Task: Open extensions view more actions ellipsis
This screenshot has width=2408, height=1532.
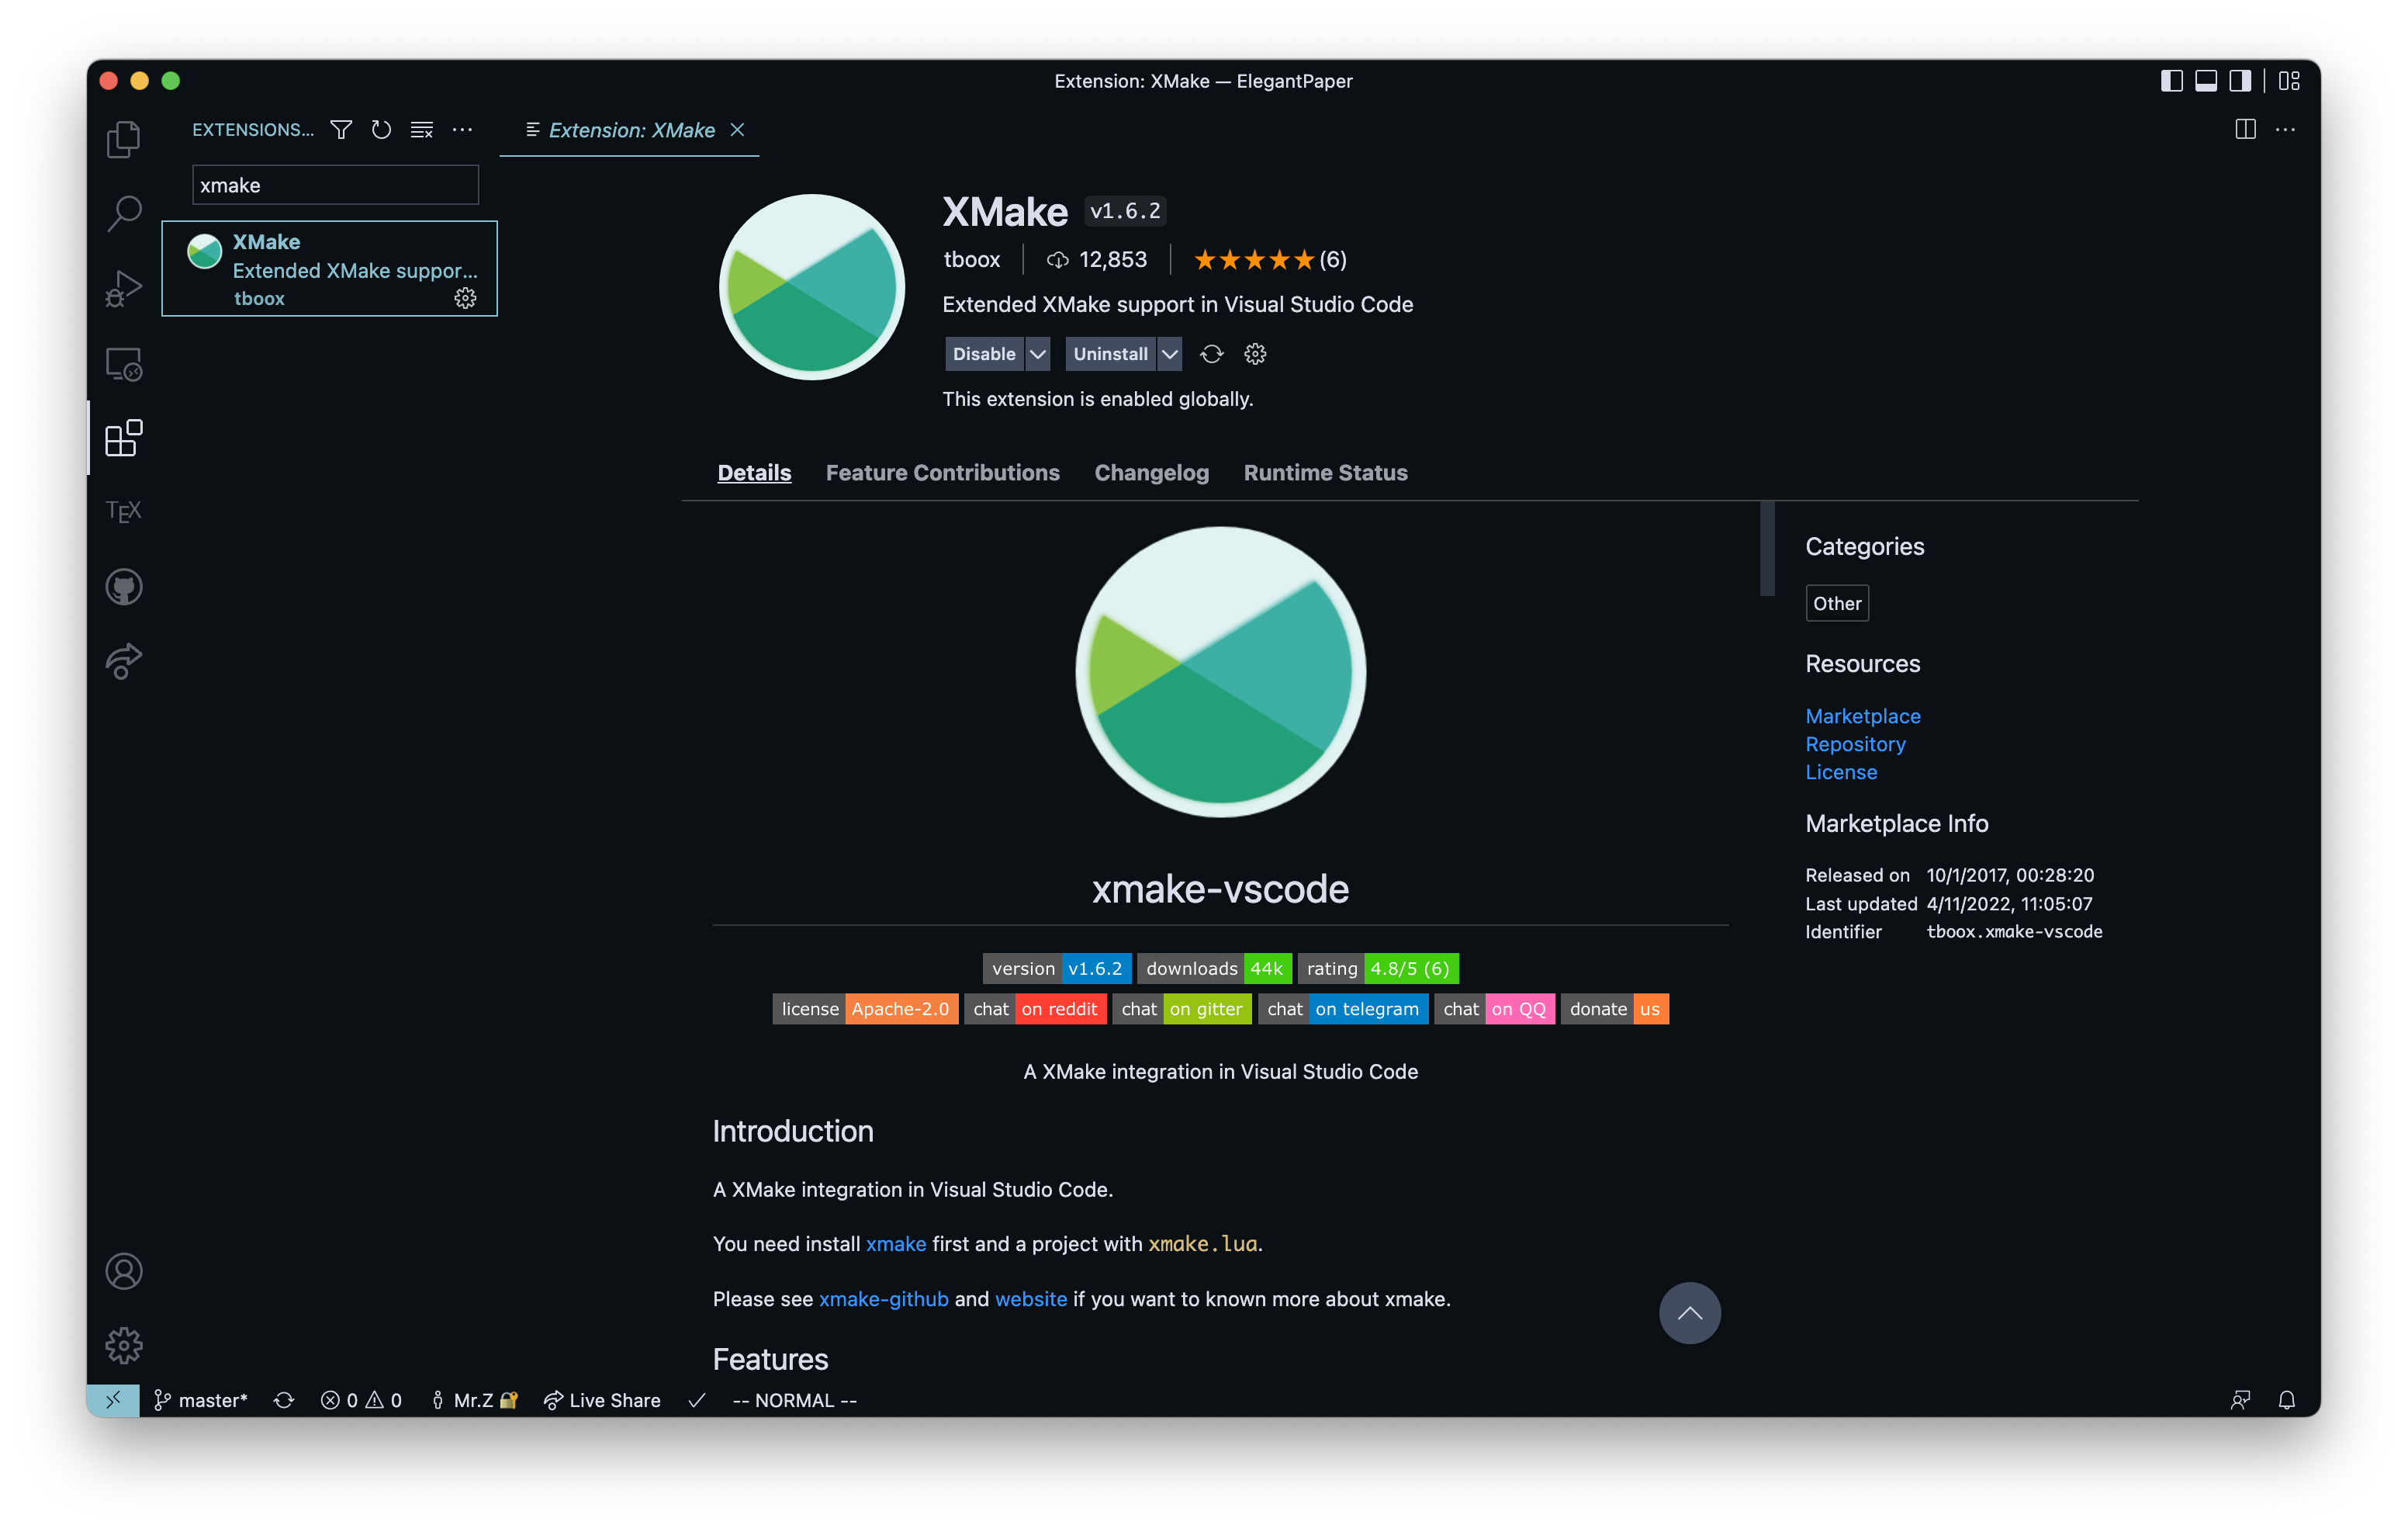Action: coord(462,130)
